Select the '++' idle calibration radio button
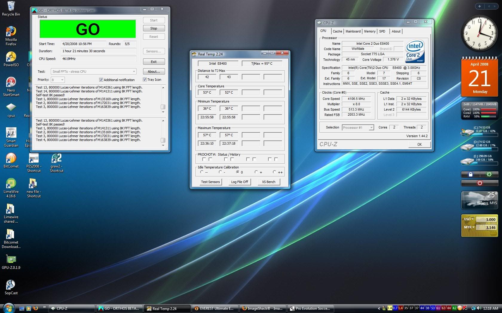Viewport: 502px width, 313px height. (274, 172)
